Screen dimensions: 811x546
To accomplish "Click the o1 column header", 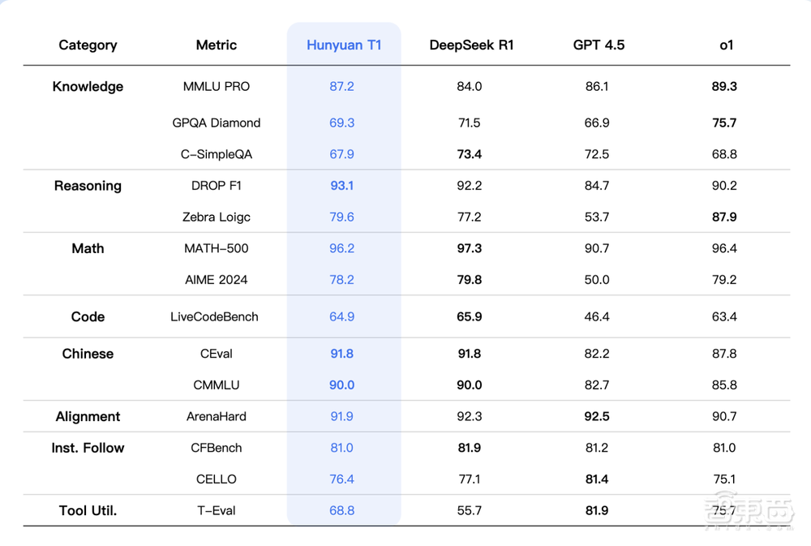I will click(x=726, y=45).
